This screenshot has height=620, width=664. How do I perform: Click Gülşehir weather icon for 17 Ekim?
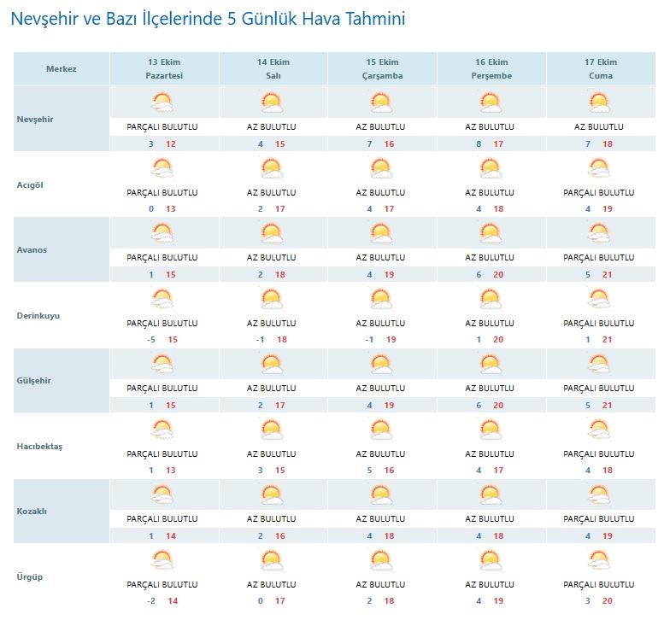click(x=601, y=364)
